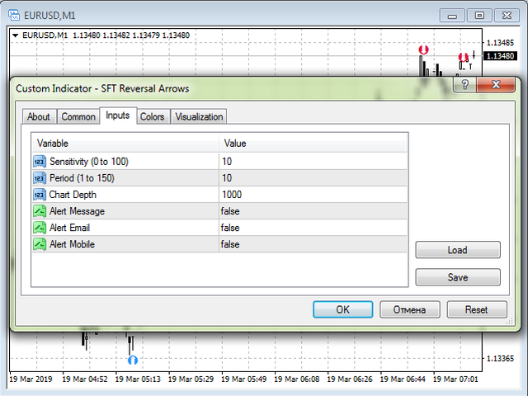Click the Отмена cancel button

(x=410, y=309)
